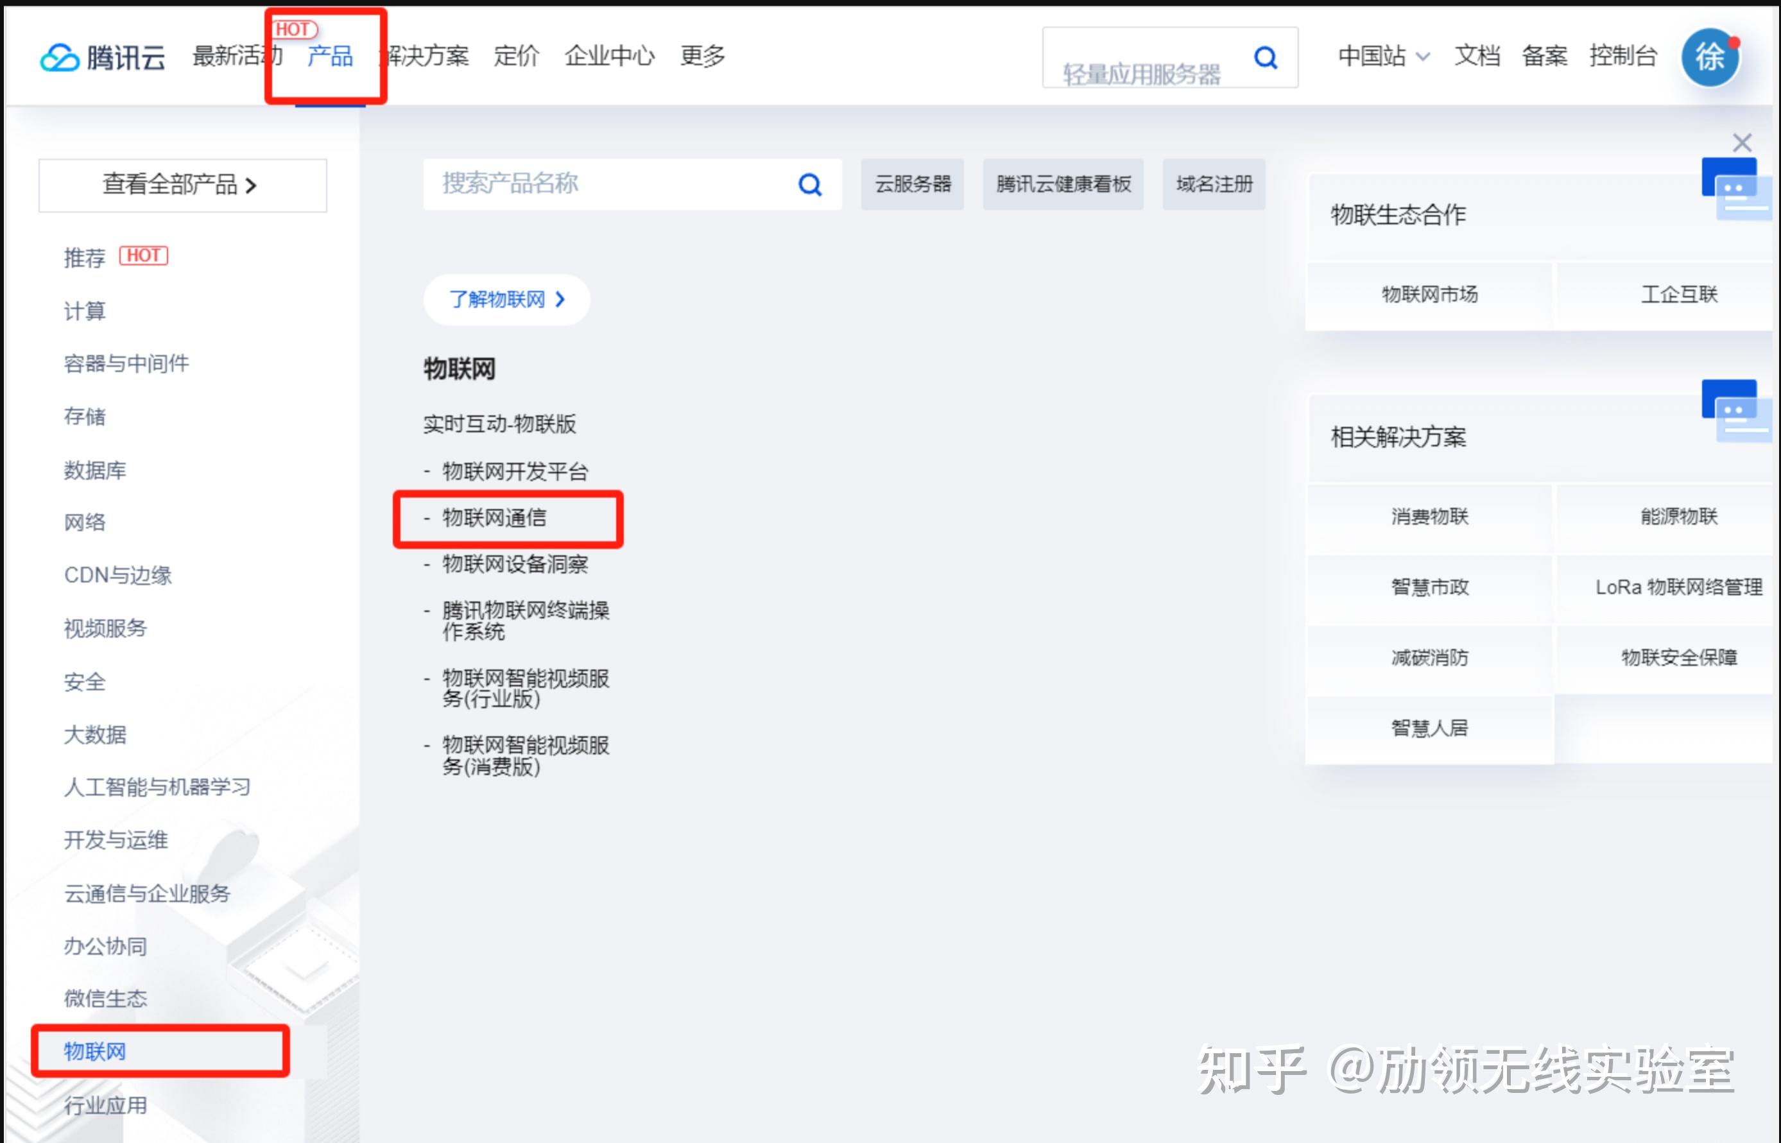The width and height of the screenshot is (1781, 1143).
Task: Select CDN与边缘 category
Action: 117,575
